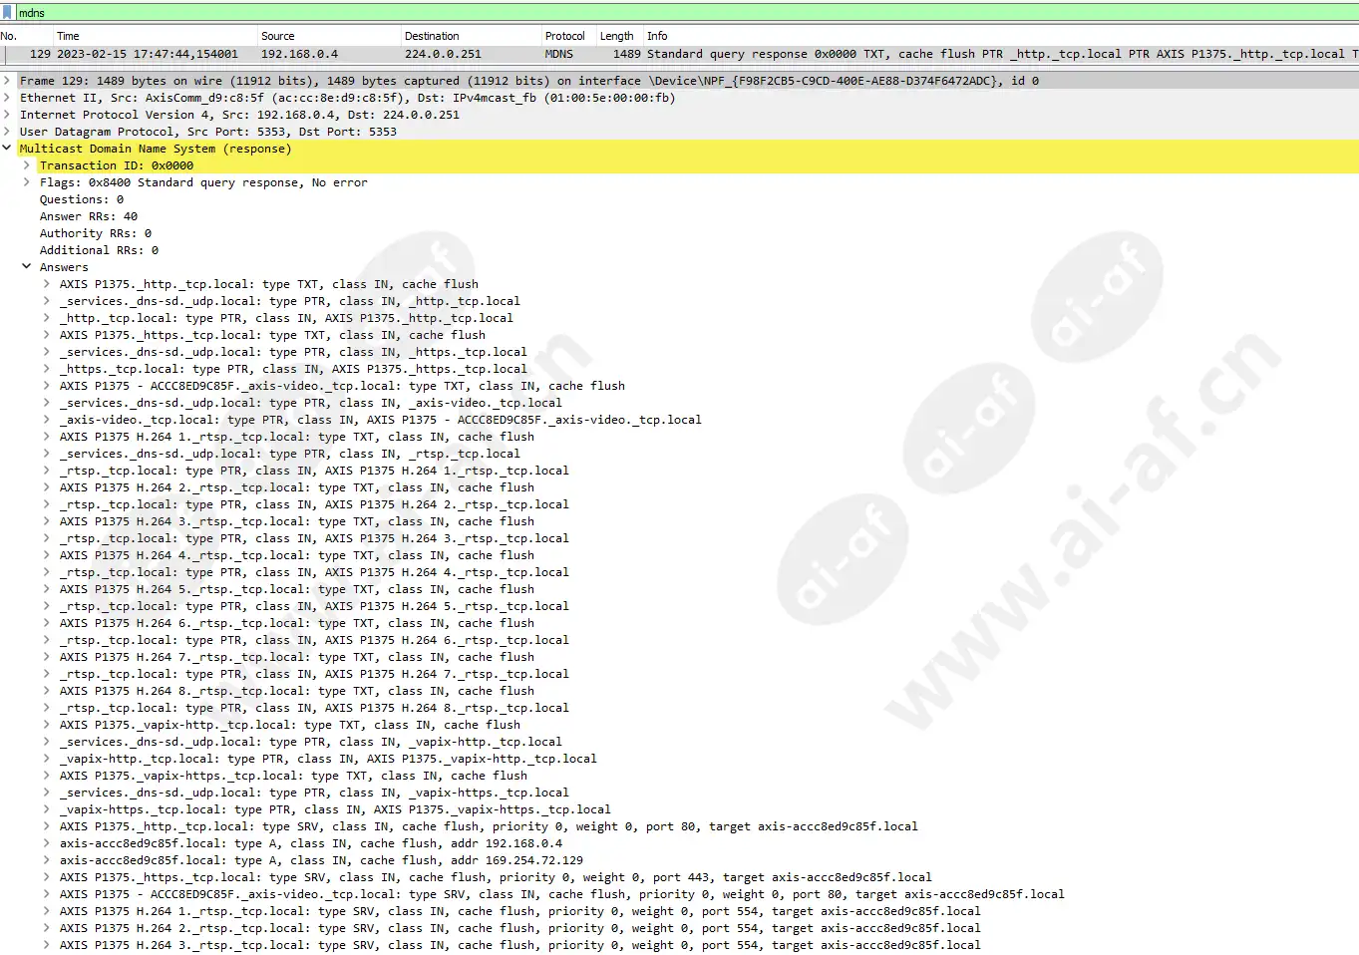Select _vapix-https._tcp.local PTR record
The width and height of the screenshot is (1359, 955).
point(335,809)
